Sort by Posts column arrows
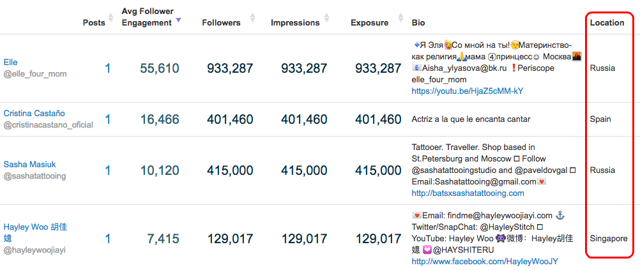This screenshot has width=640, height=270. [110, 18]
